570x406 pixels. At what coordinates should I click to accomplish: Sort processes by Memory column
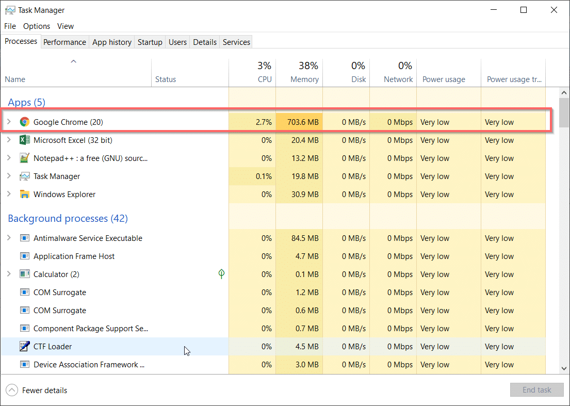(299, 73)
